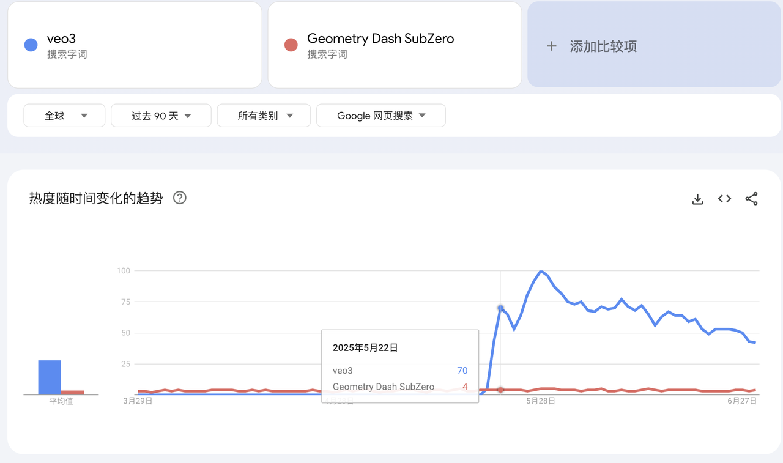The height and width of the screenshot is (463, 783).
Task: Open the 全球 region dropdown
Action: [x=64, y=116]
